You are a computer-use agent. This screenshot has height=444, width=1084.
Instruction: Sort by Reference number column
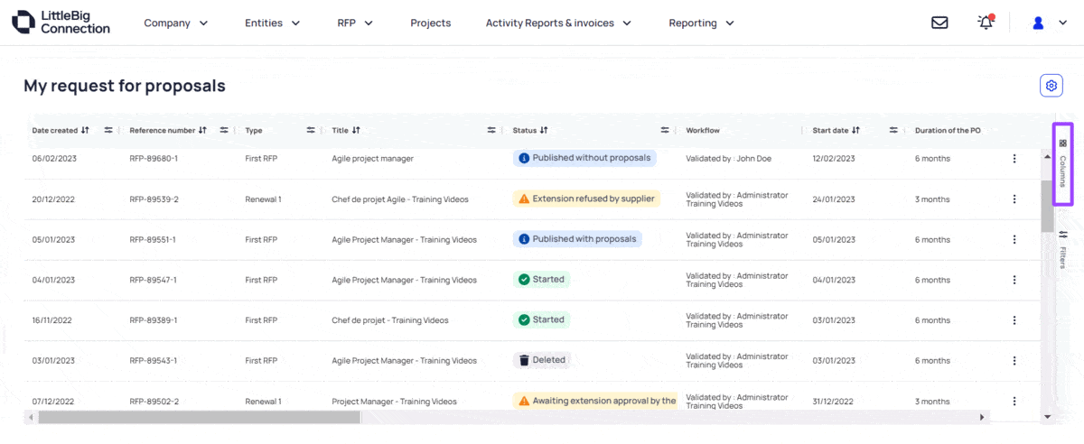(x=202, y=131)
